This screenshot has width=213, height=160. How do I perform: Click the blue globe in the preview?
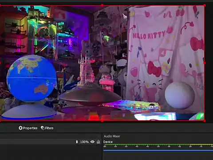(x=32, y=78)
